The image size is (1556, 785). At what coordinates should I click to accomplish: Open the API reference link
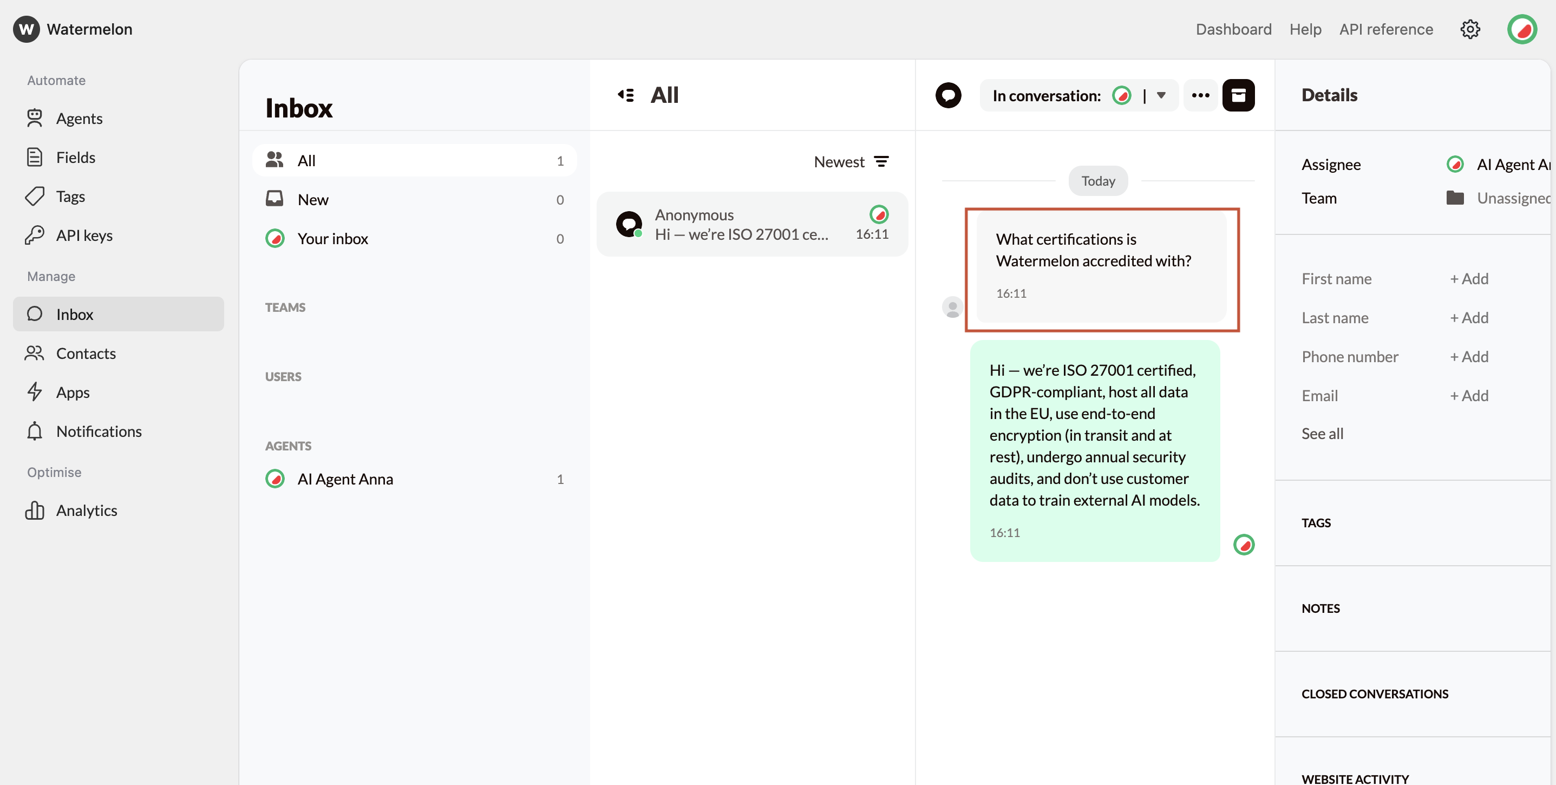[1386, 29]
